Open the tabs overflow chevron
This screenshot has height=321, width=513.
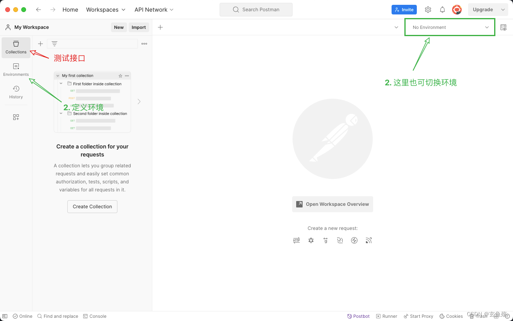[396, 27]
